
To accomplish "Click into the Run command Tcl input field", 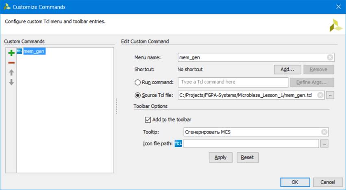I will pyautogui.click(x=233, y=82).
